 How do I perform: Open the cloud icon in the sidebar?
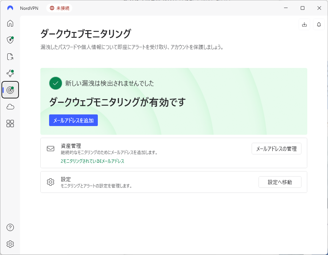[x=10, y=106]
